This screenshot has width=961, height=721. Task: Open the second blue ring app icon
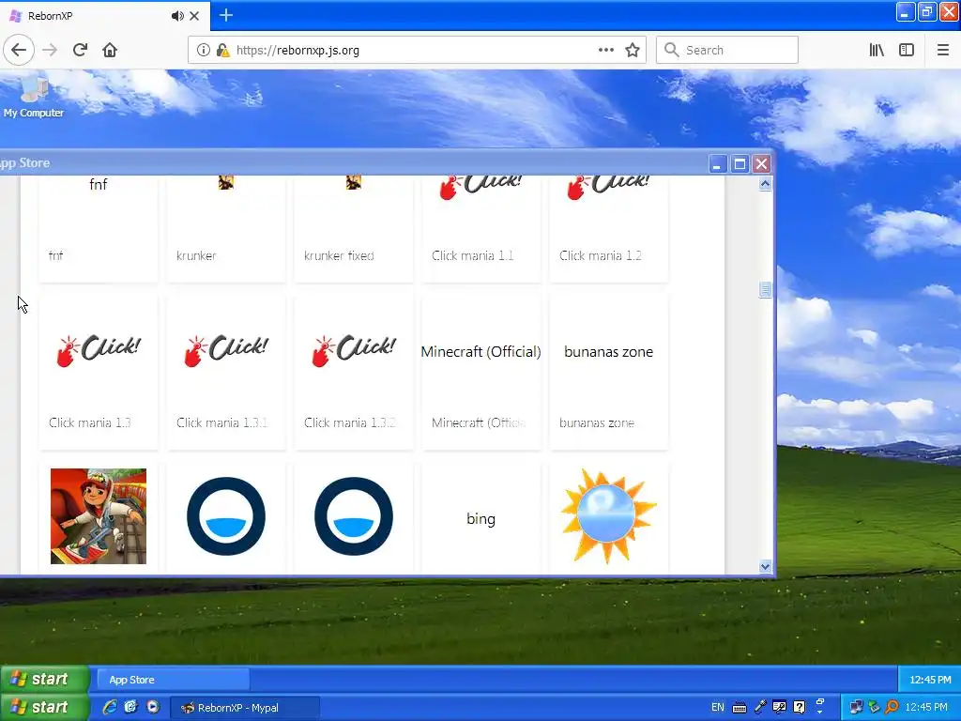354,516
